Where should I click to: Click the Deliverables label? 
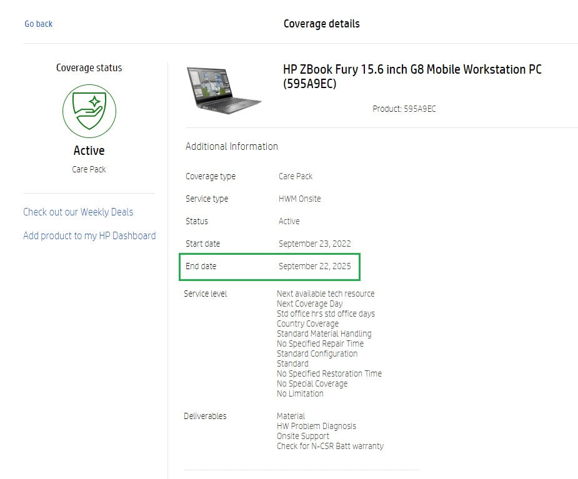click(x=205, y=416)
